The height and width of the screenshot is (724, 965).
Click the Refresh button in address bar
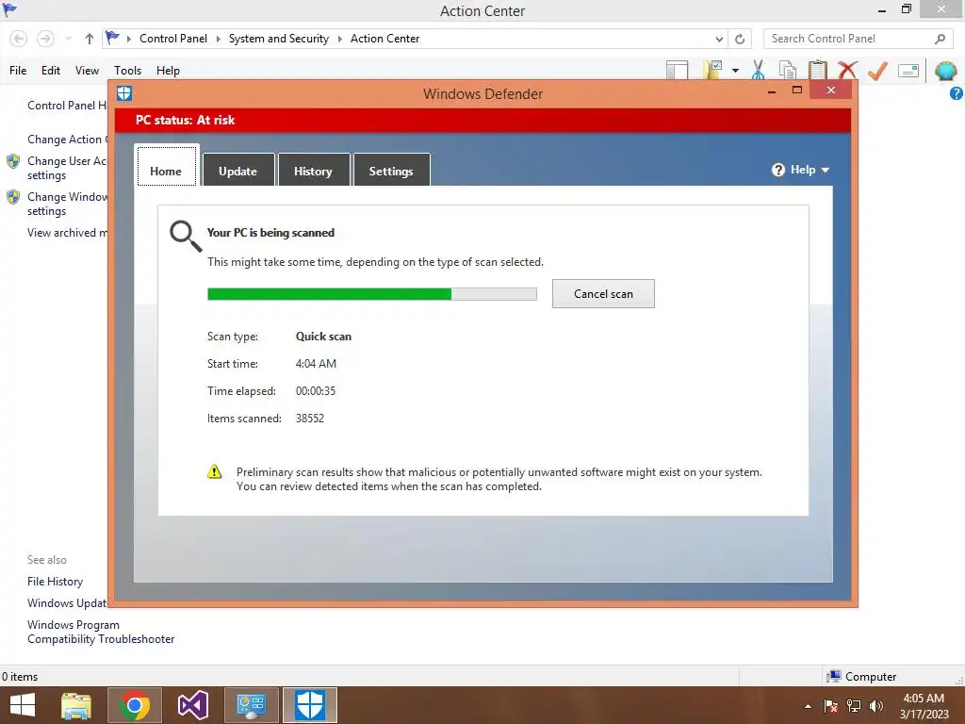[740, 39]
